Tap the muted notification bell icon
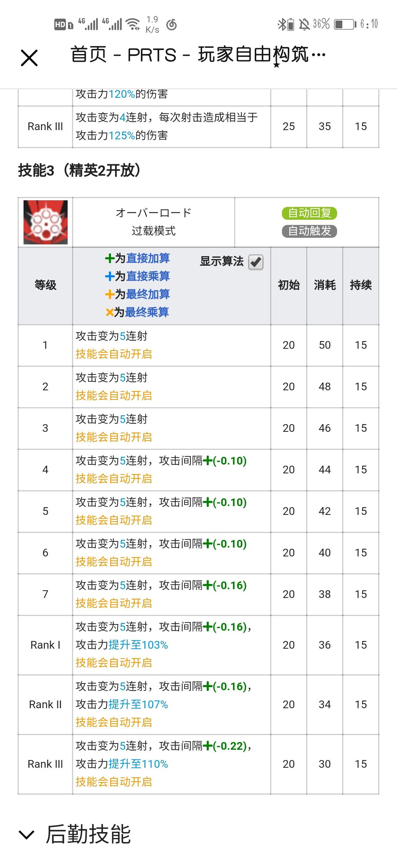The width and height of the screenshot is (397, 860). point(304,25)
